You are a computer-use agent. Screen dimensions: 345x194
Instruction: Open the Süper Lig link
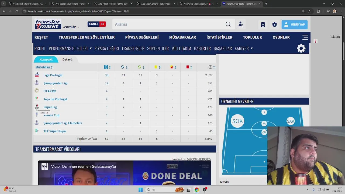pyautogui.click(x=50, y=107)
